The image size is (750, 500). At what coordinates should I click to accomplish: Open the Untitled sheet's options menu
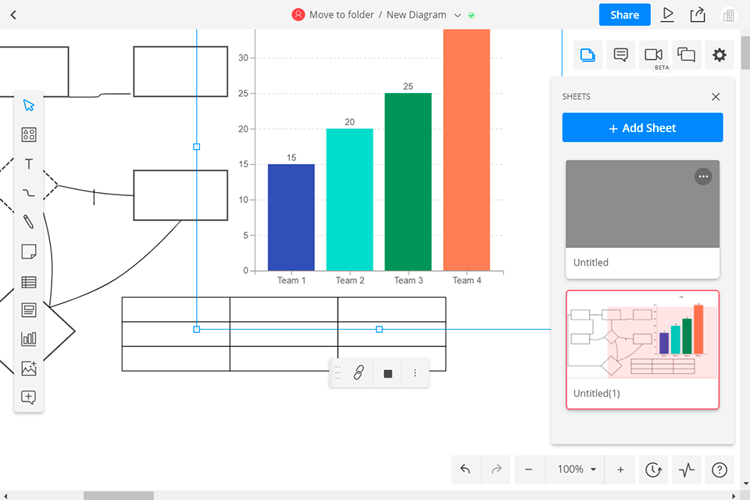(x=702, y=176)
